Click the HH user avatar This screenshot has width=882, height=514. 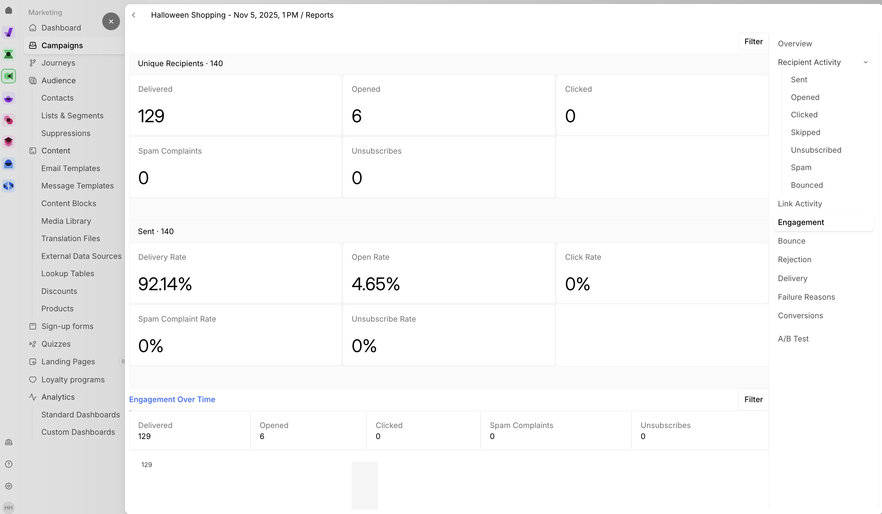(9, 507)
